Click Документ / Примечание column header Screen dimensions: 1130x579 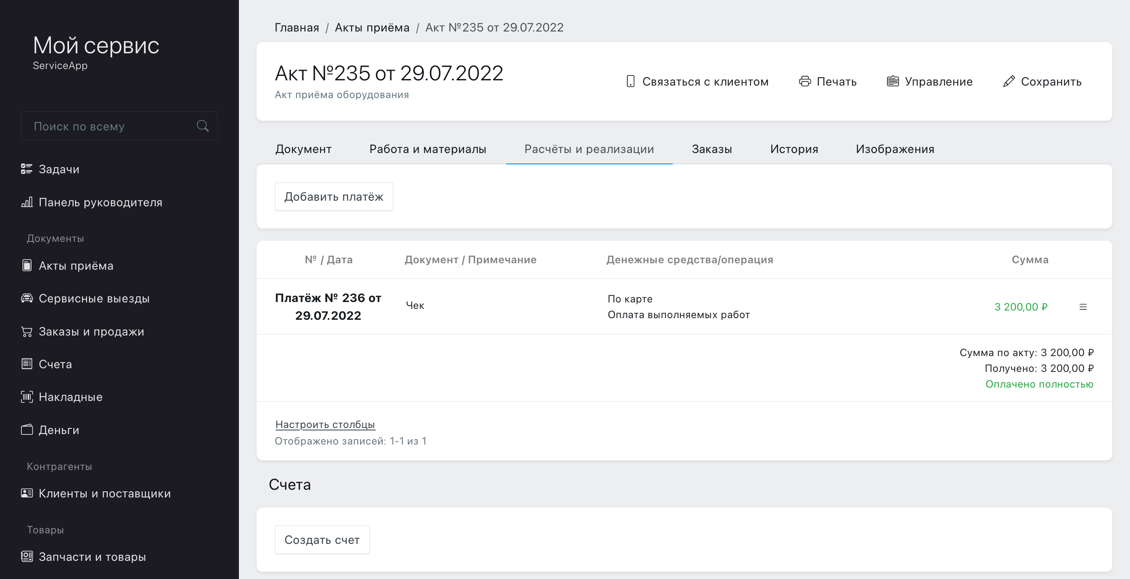[x=470, y=260]
